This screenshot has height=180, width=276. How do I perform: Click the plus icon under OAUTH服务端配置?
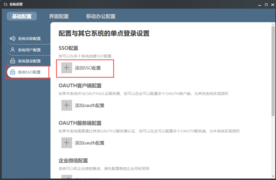(x=67, y=143)
